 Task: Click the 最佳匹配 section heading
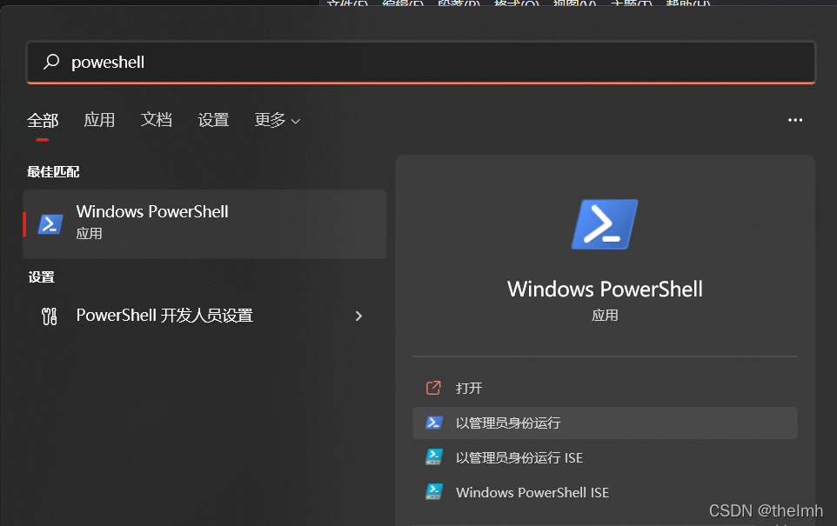point(53,172)
